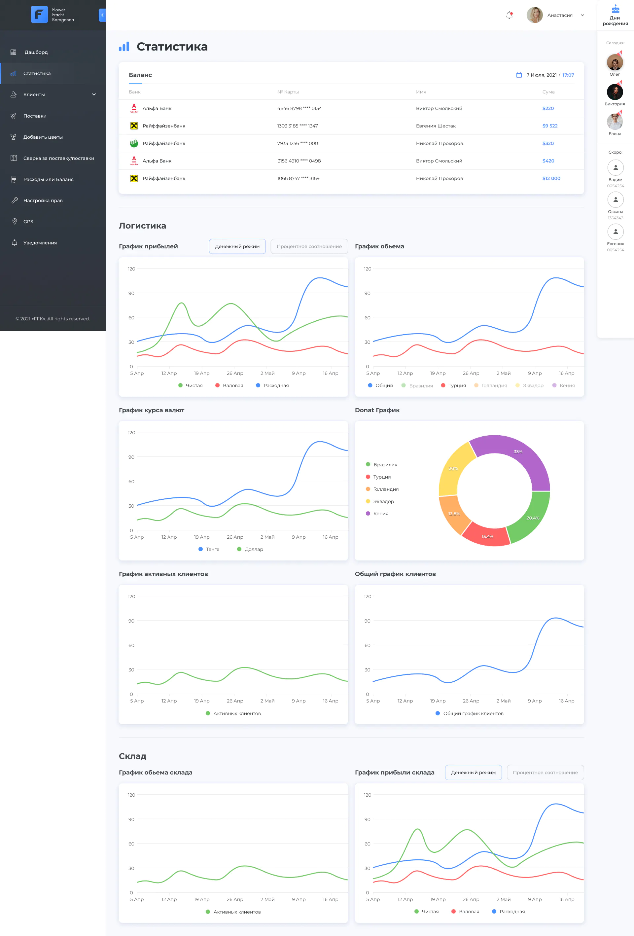634x936 pixels.
Task: Click the calendar icon beside the date
Action: pyautogui.click(x=519, y=75)
